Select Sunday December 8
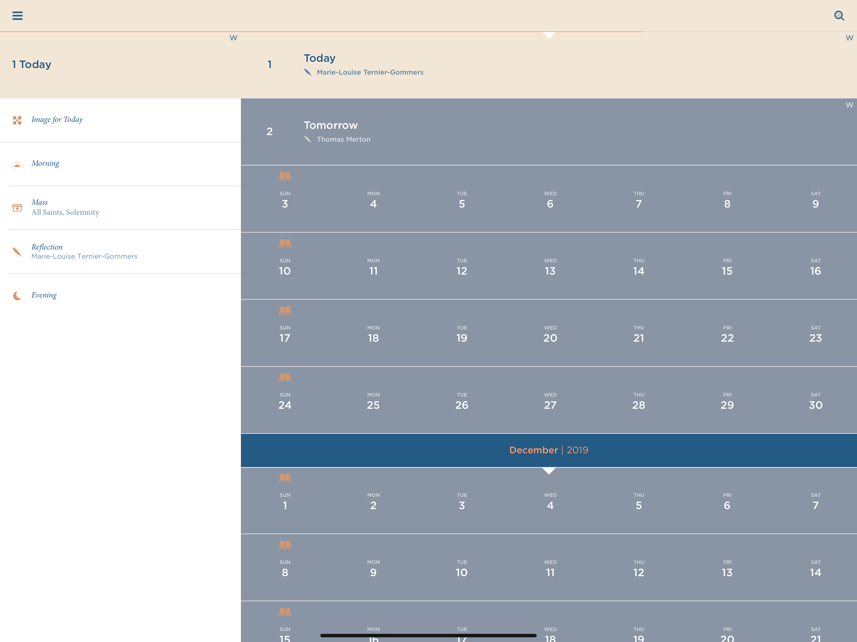This screenshot has height=642, width=857. click(x=285, y=568)
